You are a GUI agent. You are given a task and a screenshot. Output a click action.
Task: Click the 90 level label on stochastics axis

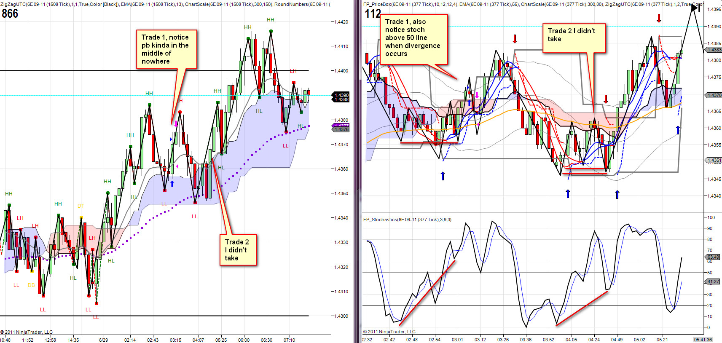coord(710,228)
